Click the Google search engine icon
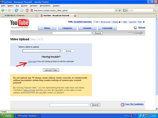The height and width of the screenshot is (118, 158). pos(125,10)
